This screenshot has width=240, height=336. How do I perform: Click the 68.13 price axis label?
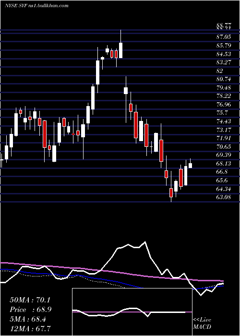(224, 164)
